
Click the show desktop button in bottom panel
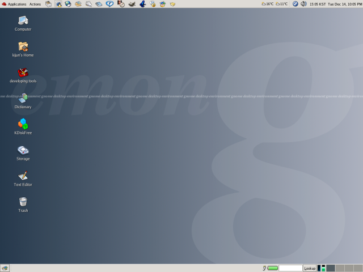[5, 268]
